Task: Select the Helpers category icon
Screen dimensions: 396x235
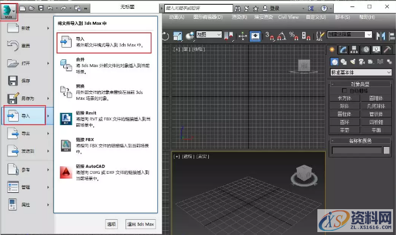Action: [371, 62]
